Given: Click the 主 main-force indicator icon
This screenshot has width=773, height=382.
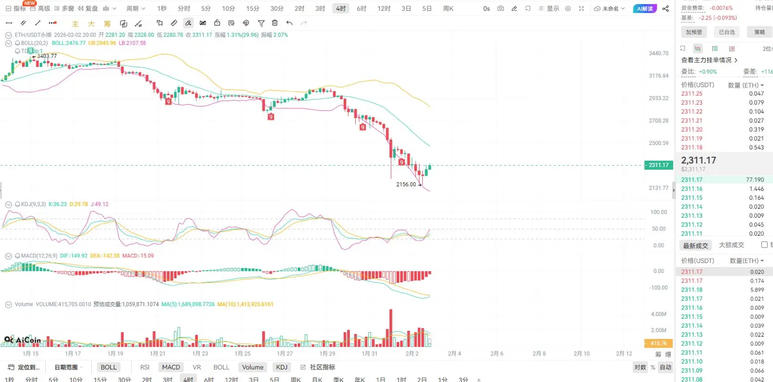Looking at the screenshot, I should click(75, 24).
